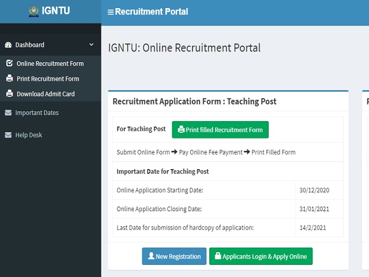Click the user icon in New Registration button

(x=151, y=256)
